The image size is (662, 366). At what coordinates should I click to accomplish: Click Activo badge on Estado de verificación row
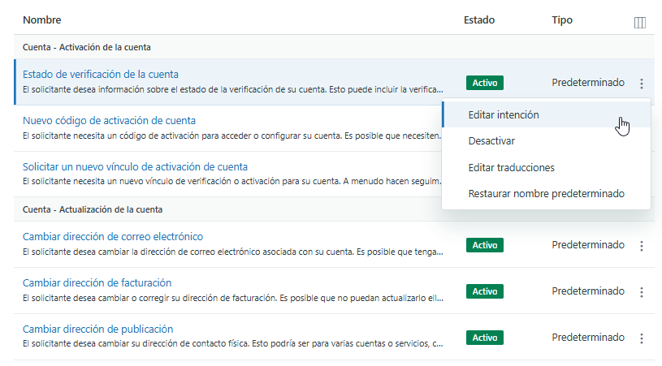[x=484, y=83]
